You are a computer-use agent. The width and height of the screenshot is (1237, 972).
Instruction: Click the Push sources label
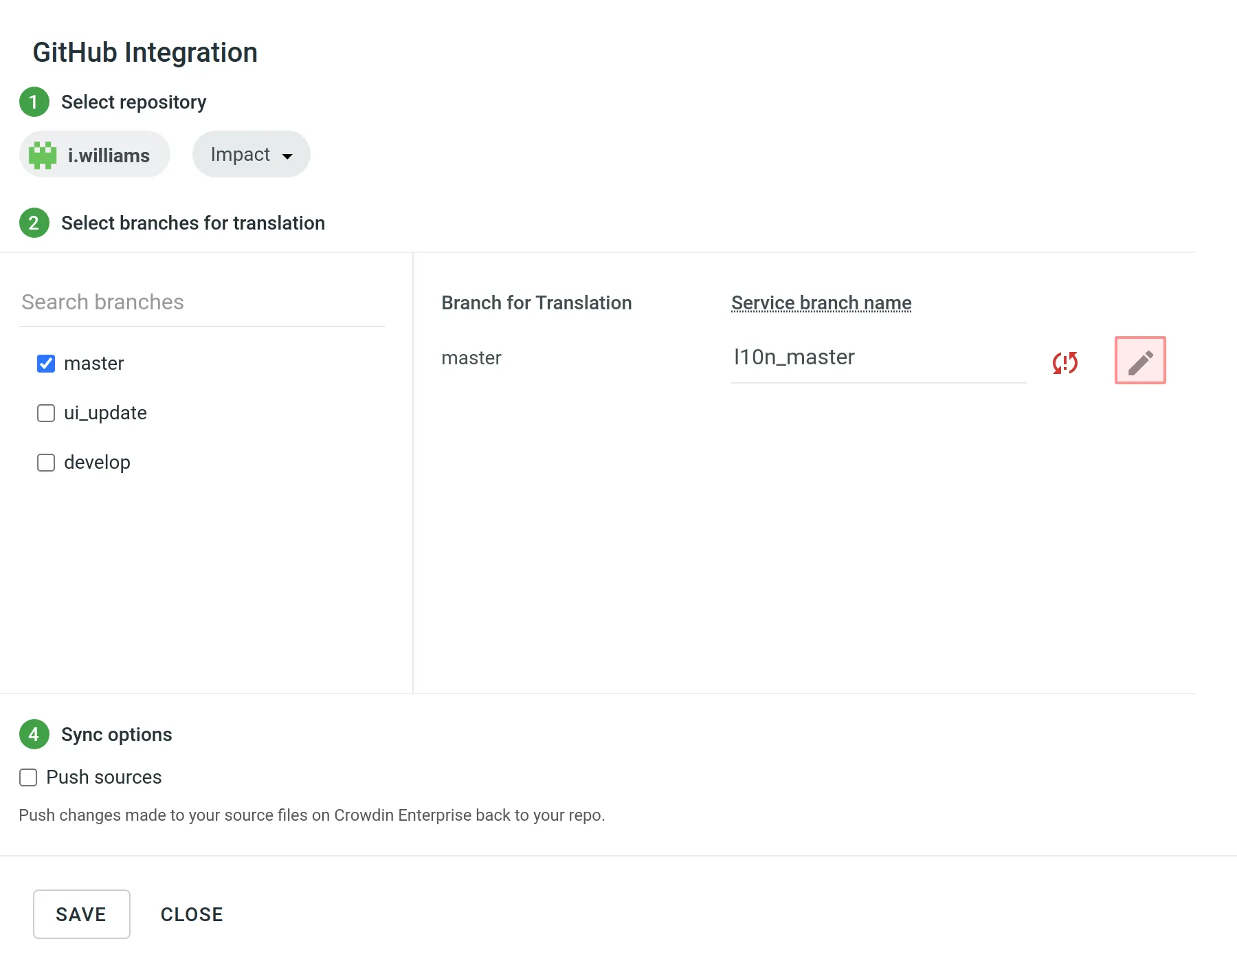coord(104,777)
